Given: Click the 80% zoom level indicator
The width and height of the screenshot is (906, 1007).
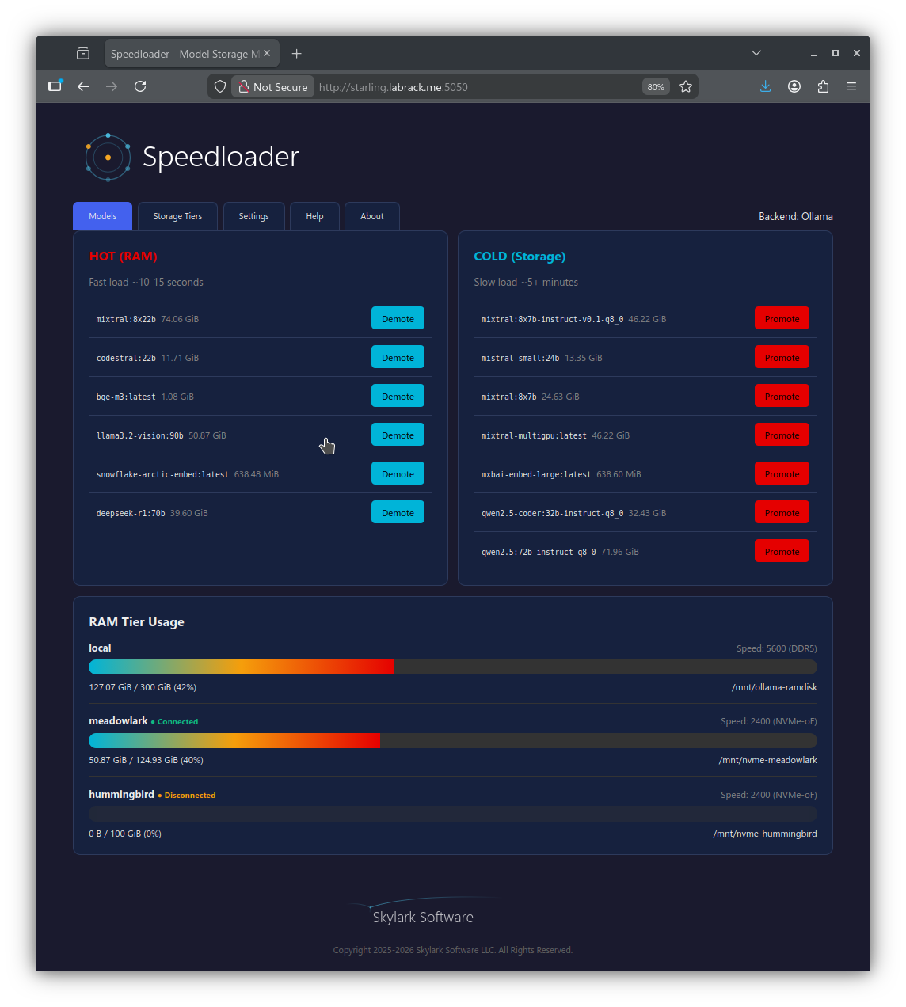Looking at the screenshot, I should pos(655,86).
